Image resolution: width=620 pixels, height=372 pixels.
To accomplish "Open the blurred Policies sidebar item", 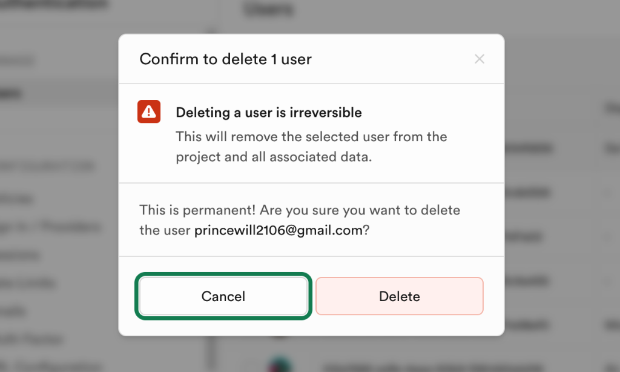I will pos(18,198).
